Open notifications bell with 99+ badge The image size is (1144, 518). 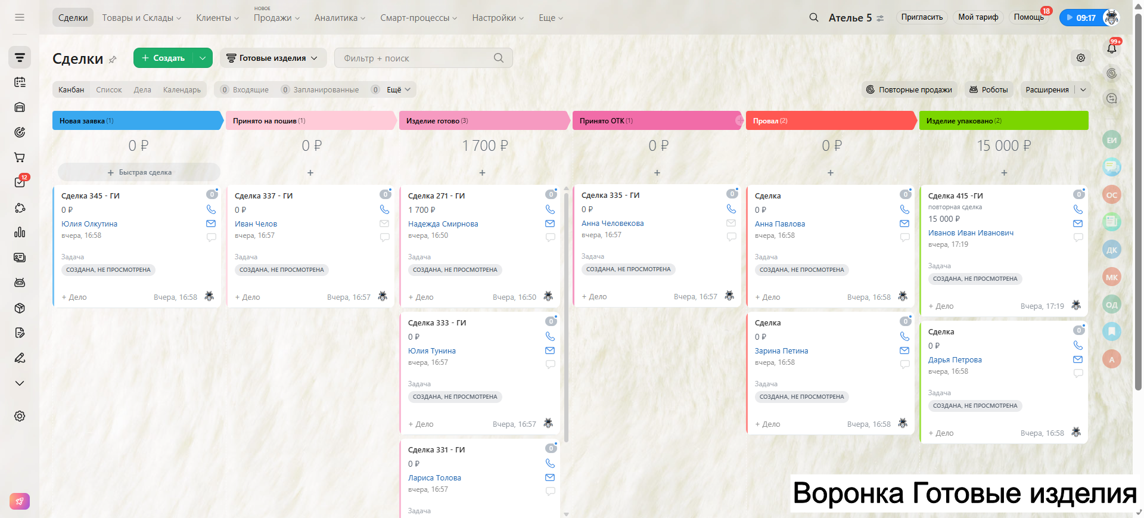(x=1112, y=48)
